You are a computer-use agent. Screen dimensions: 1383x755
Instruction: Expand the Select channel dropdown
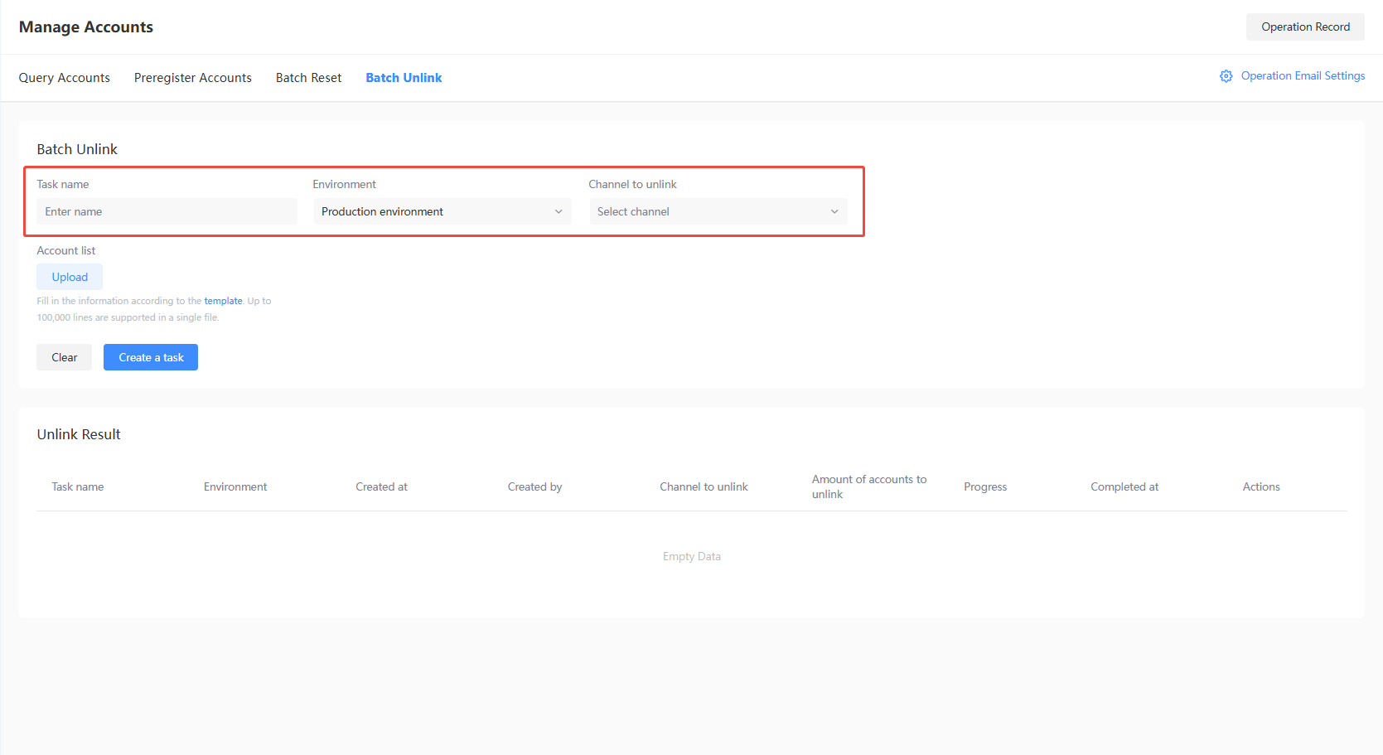[x=707, y=212]
